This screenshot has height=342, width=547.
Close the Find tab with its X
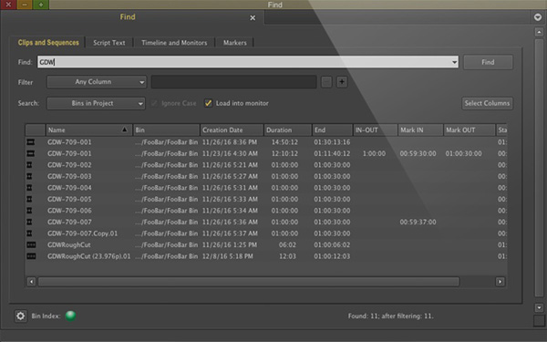(x=253, y=18)
